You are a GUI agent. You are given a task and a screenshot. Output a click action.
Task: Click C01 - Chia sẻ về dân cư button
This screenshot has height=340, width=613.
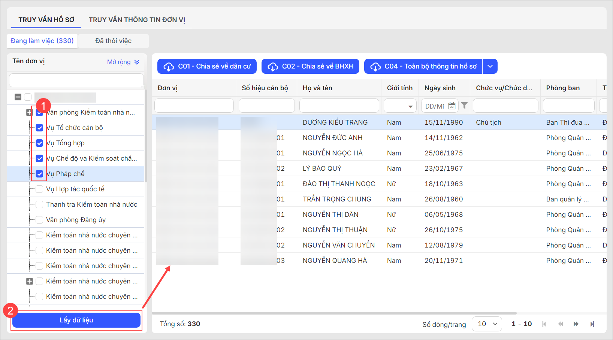[207, 66]
